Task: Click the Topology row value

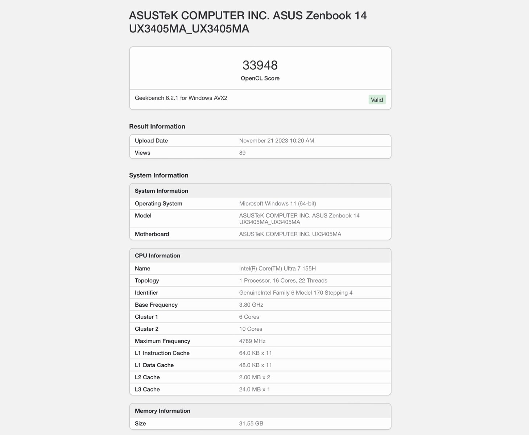Action: [x=283, y=281]
